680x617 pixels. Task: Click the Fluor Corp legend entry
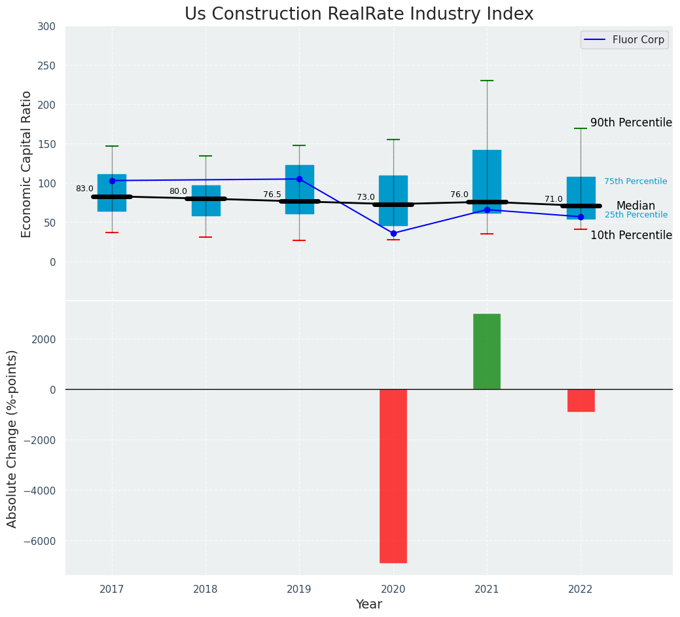(624, 40)
